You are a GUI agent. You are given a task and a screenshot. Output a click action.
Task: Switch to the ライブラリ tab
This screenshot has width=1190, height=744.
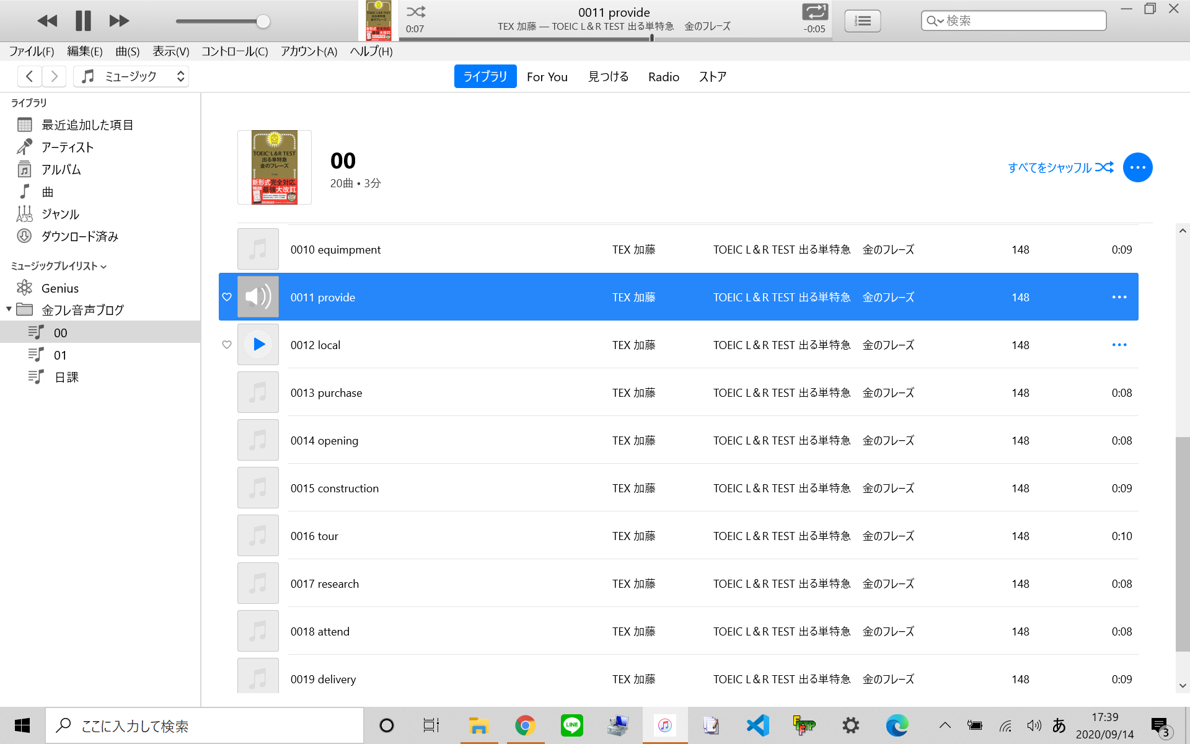(x=485, y=76)
